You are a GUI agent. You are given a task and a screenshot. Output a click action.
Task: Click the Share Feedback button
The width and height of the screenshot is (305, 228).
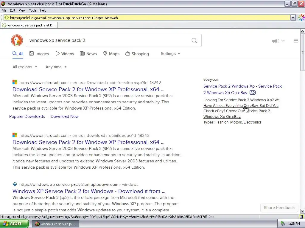pos(279,208)
